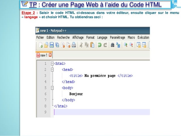Click the Save All icon
This screenshot has width=181, height=136.
click(57, 45)
